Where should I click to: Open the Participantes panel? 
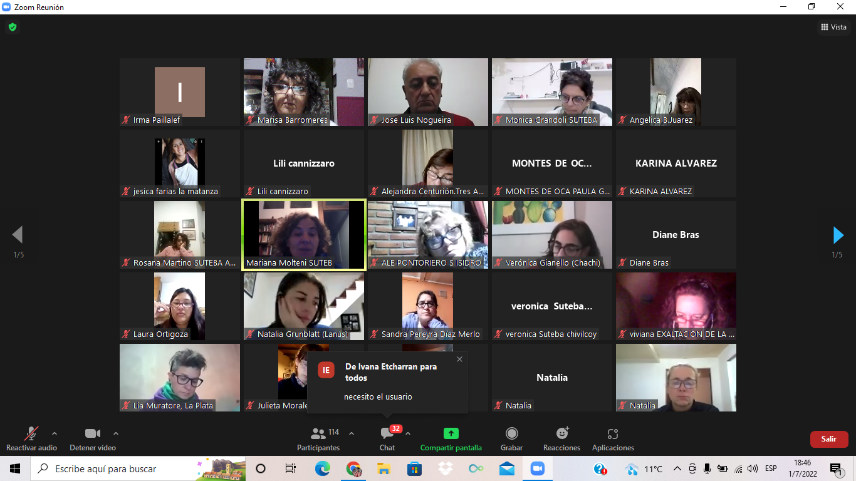click(x=318, y=438)
